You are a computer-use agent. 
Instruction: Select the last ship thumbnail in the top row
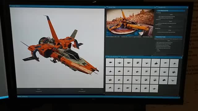tap(174, 63)
